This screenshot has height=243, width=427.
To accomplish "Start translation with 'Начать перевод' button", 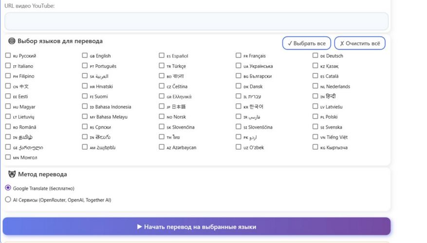I will 196,226.
